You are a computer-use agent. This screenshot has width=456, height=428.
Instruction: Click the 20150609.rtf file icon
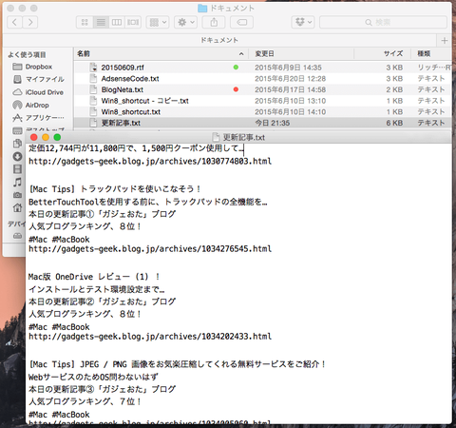click(x=93, y=68)
